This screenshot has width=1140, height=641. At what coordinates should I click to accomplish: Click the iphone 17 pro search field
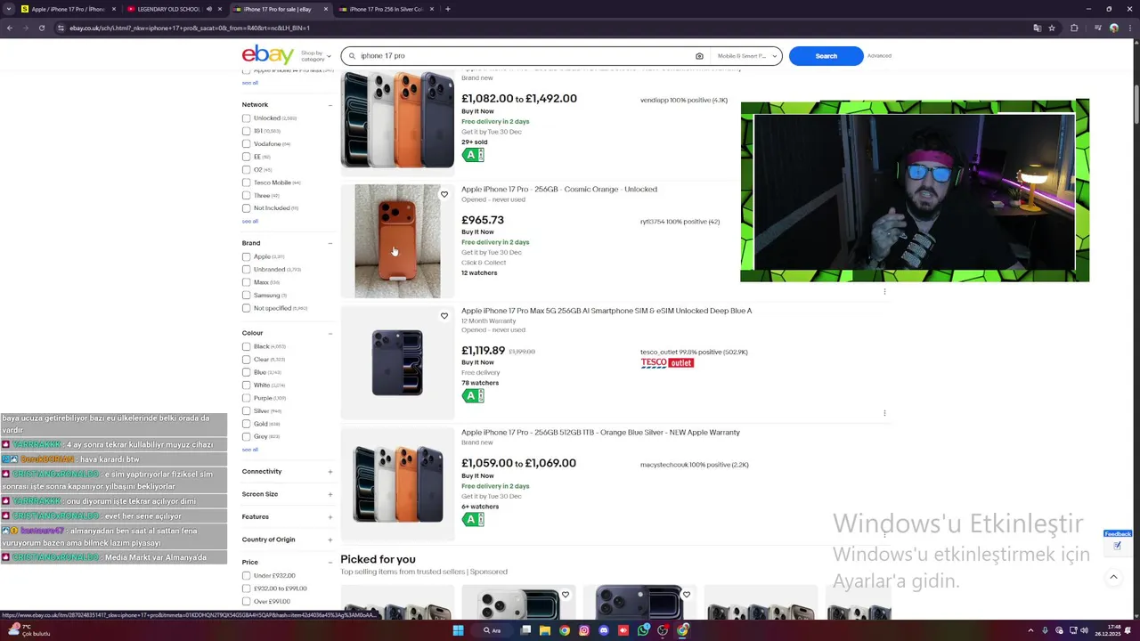pyautogui.click(x=525, y=56)
